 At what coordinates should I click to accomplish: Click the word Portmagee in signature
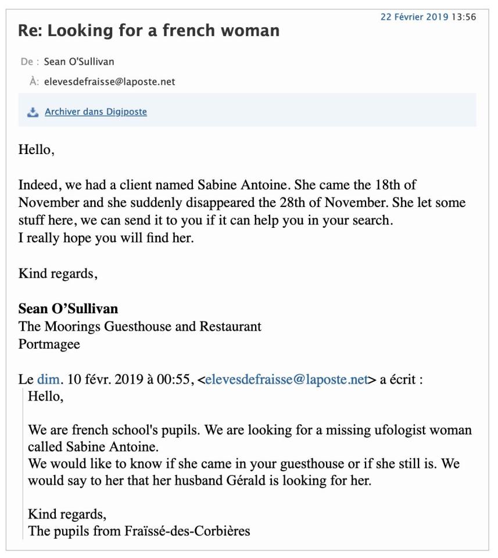pos(49,344)
